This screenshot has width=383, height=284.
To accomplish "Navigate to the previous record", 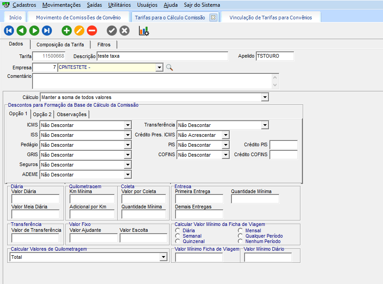I will point(21,31).
